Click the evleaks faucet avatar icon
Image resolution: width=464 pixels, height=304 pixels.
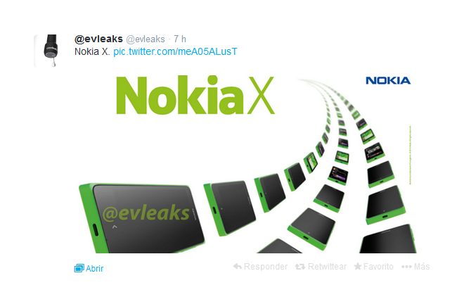51,51
